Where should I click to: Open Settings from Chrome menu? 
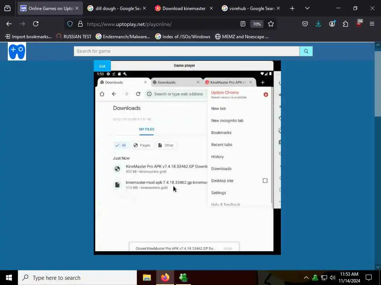(x=239, y=193)
